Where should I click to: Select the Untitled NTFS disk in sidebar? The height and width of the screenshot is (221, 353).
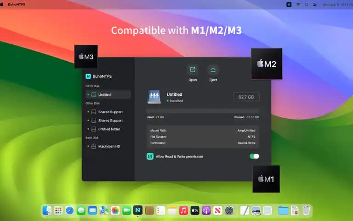coord(108,94)
